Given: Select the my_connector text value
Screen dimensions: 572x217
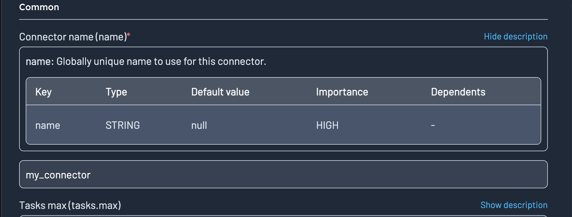Looking at the screenshot, I should click(x=58, y=175).
